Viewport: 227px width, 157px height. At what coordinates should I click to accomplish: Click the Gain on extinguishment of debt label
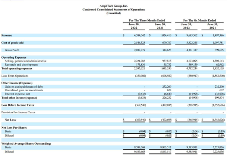23,86
